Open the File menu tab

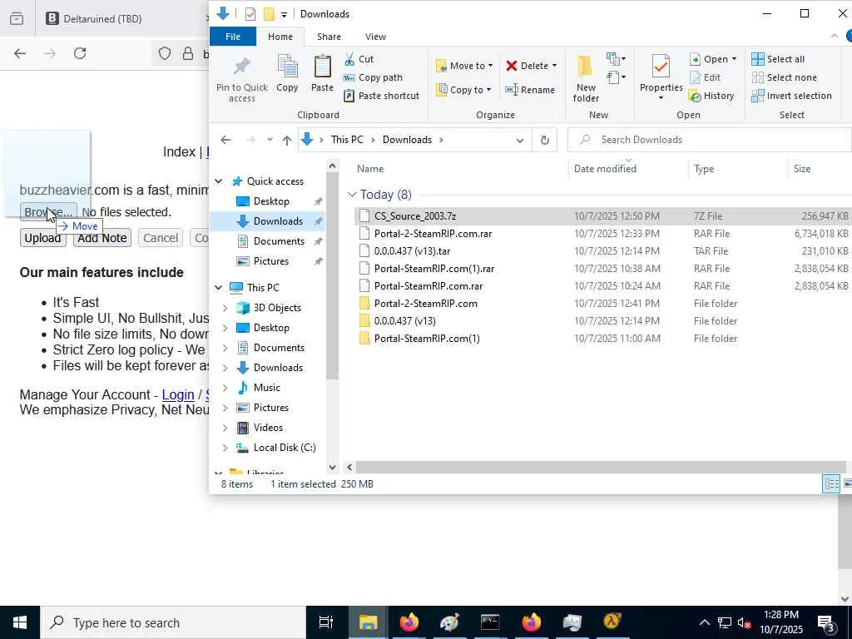click(x=233, y=37)
